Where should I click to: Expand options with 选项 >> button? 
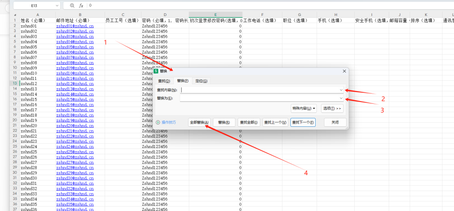[332, 108]
